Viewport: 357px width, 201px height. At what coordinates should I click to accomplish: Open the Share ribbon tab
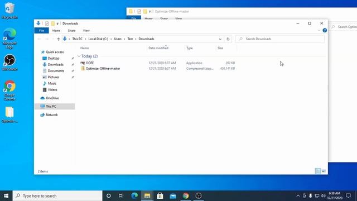pyautogui.click(x=71, y=31)
